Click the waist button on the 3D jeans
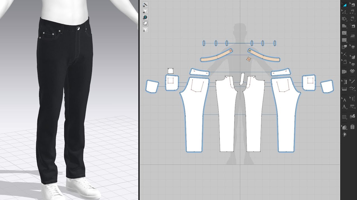The height and width of the screenshot is (200, 357). pyautogui.click(x=78, y=29)
